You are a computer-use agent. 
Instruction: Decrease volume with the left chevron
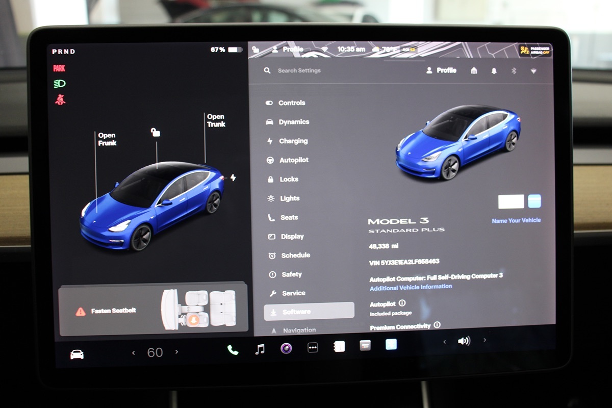[444, 342]
